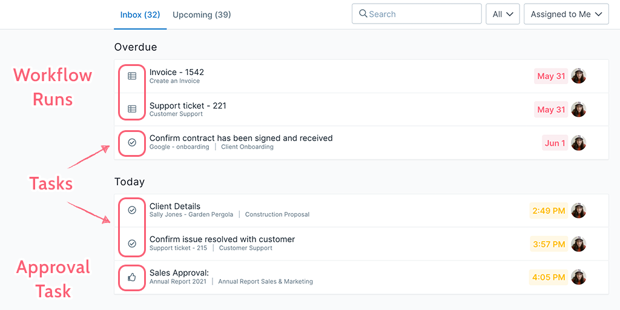Click checkmark icon for Confirm issue resolved task
The height and width of the screenshot is (310, 620).
[132, 243]
